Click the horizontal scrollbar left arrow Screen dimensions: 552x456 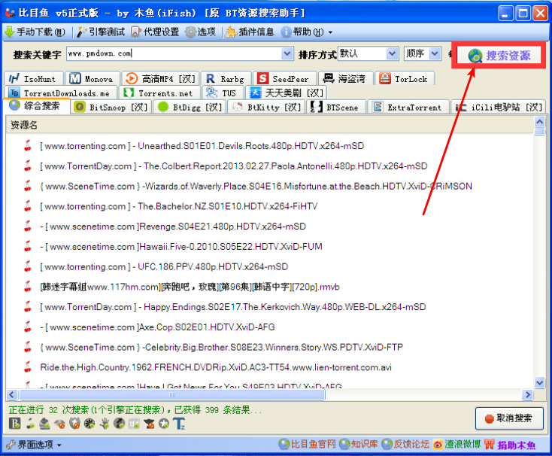(12, 394)
